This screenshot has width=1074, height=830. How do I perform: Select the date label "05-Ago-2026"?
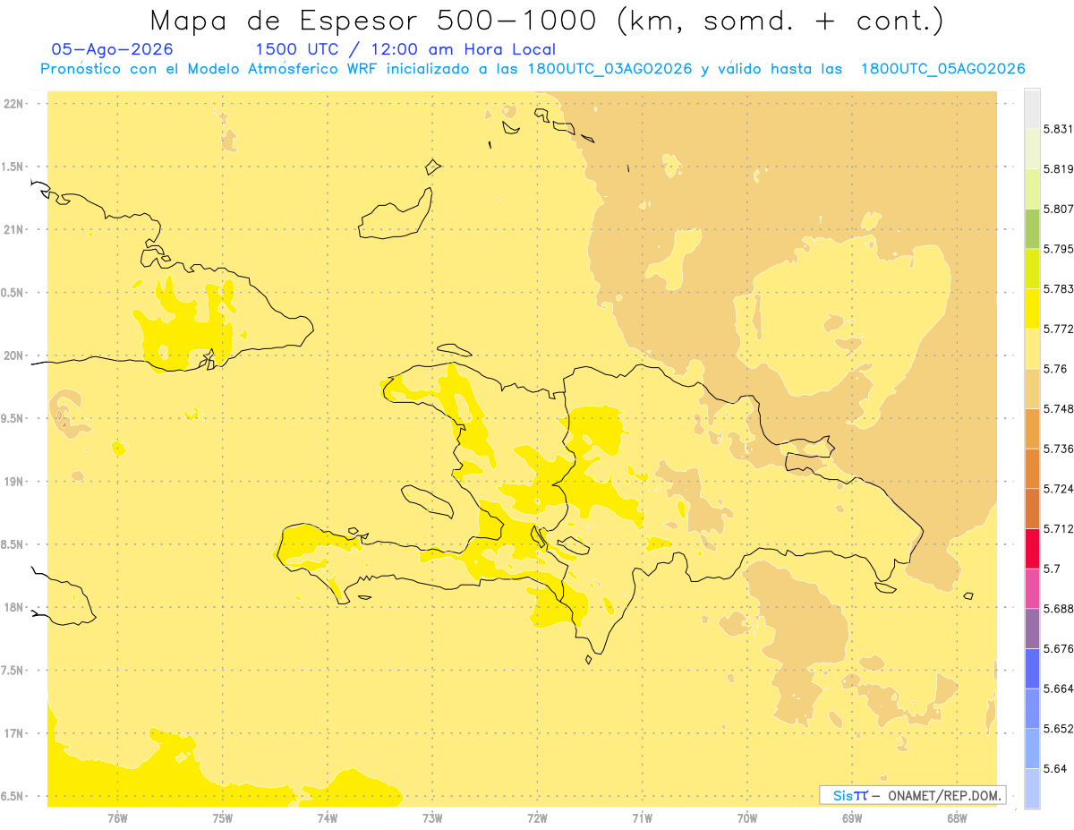[x=113, y=50]
